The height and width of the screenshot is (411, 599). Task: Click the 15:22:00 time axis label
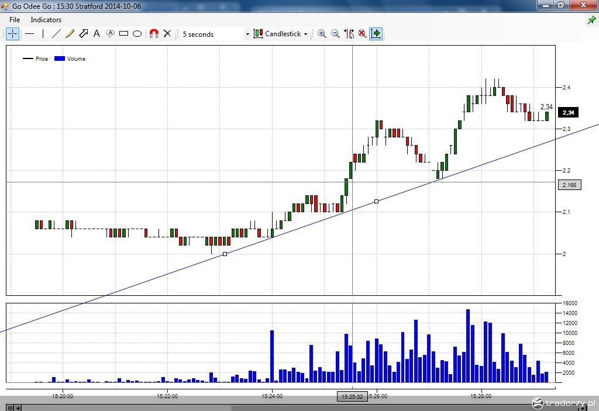click(x=167, y=396)
